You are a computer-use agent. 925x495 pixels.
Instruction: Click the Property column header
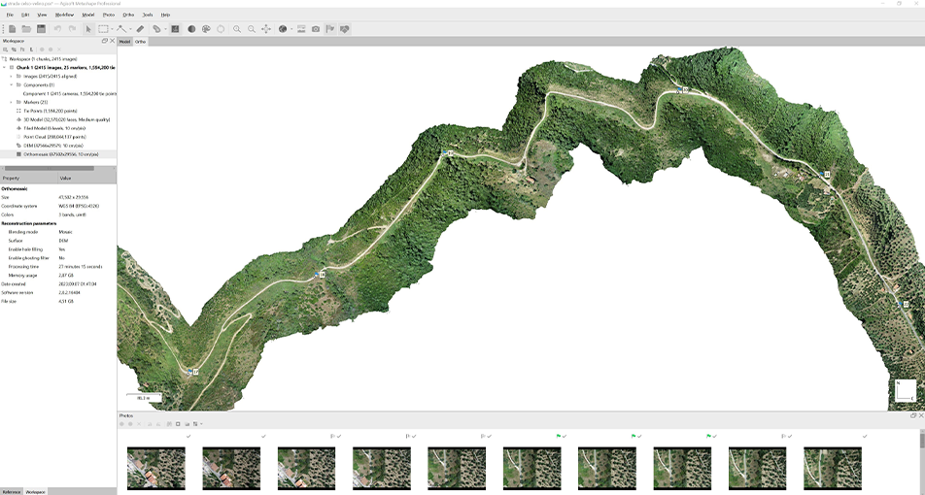[28, 178]
